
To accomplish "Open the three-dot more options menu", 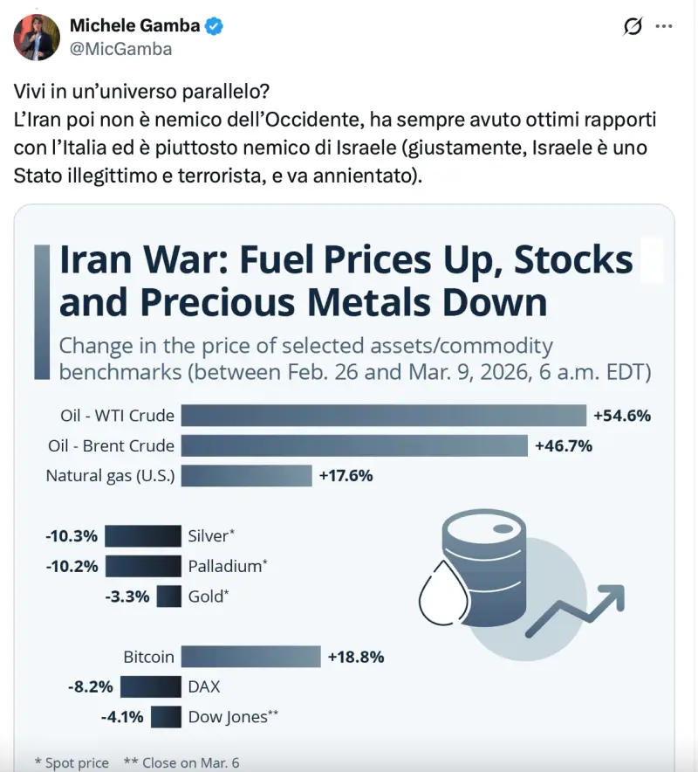I will tap(664, 27).
